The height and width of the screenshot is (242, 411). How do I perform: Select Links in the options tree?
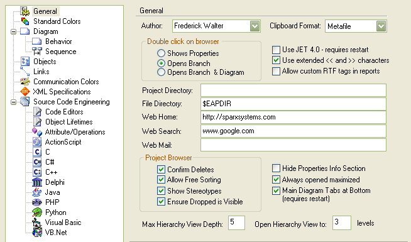pyautogui.click(x=41, y=72)
